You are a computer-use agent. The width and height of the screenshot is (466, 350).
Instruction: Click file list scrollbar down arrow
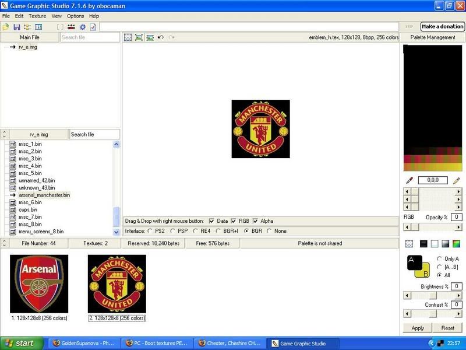tap(116, 232)
